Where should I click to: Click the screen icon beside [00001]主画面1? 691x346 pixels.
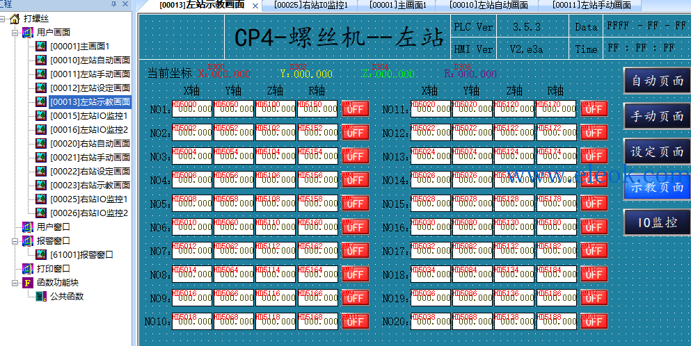coord(41,47)
